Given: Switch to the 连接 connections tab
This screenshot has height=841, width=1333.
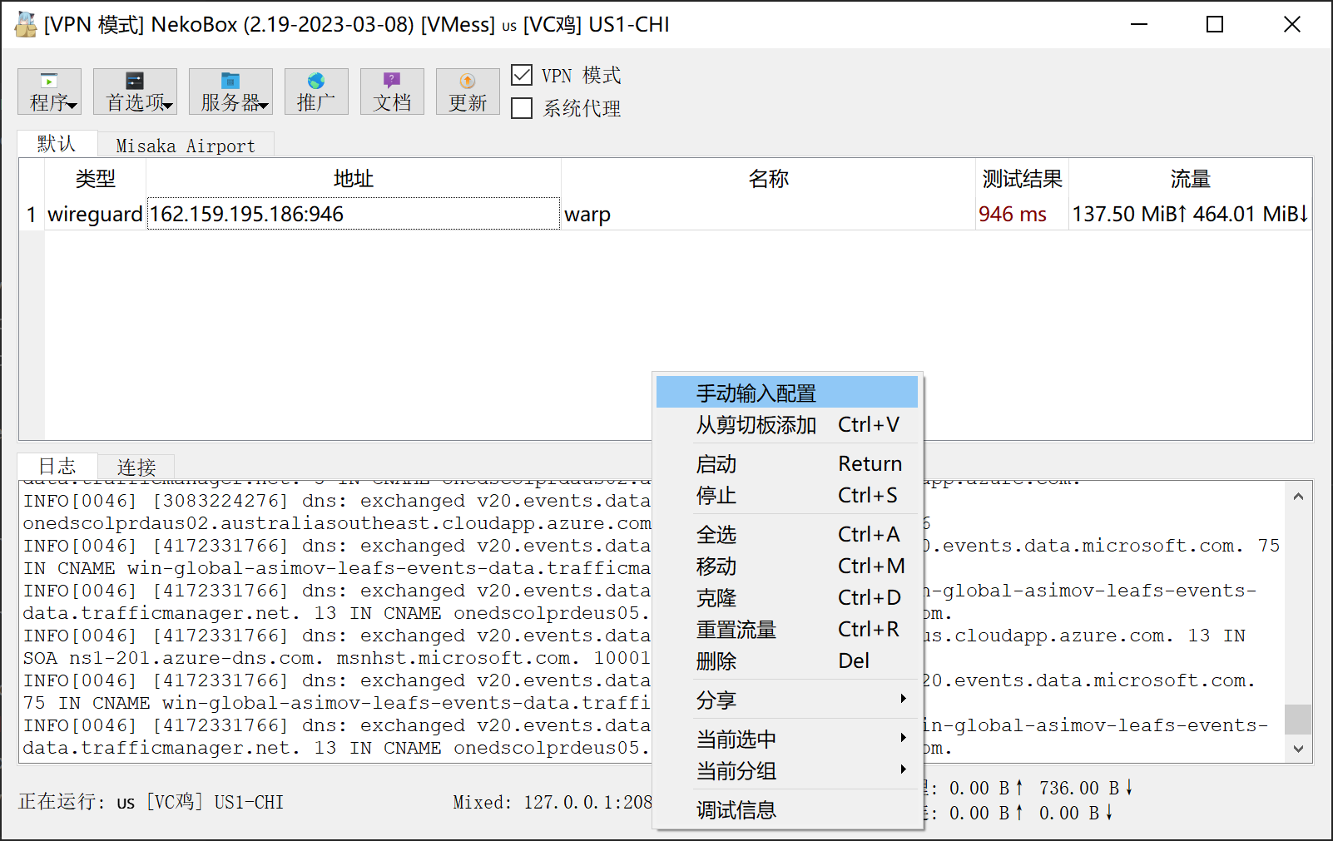Looking at the screenshot, I should tap(136, 467).
